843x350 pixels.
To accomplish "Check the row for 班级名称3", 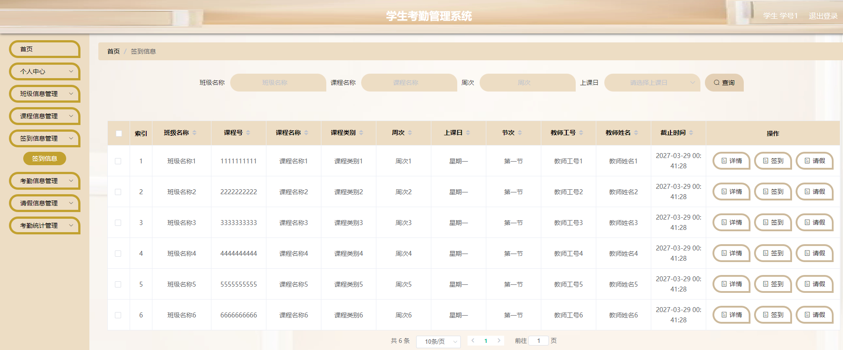I will coord(118,223).
